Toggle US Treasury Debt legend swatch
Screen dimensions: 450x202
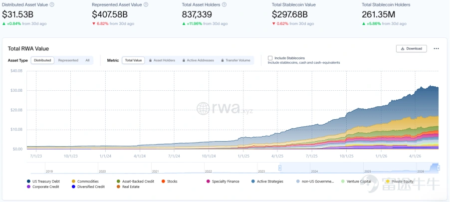pyautogui.click(x=29, y=182)
